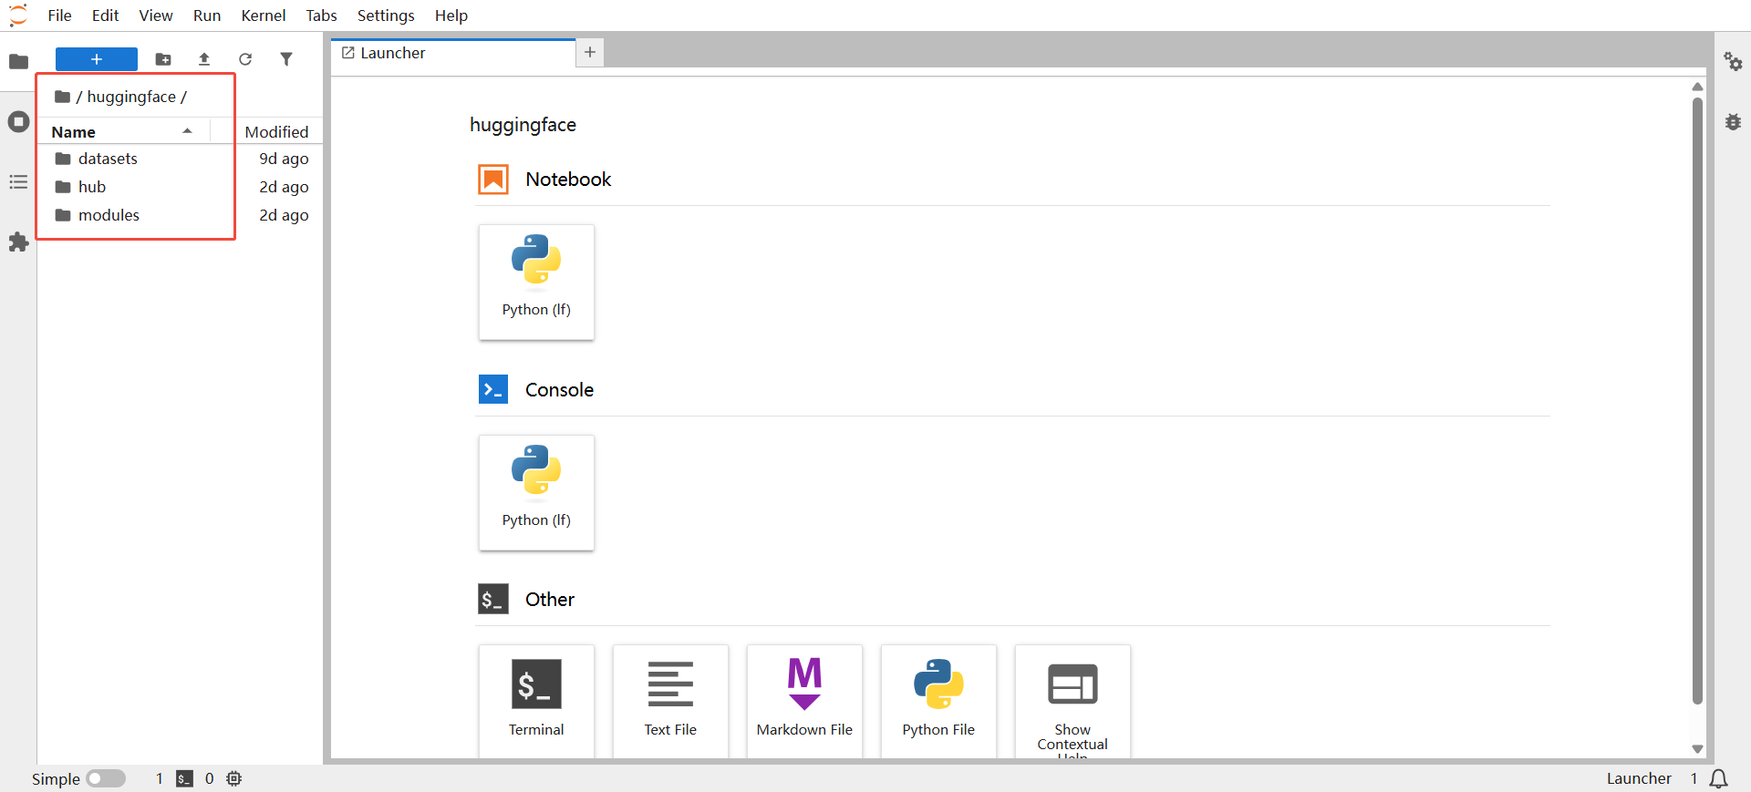Refresh the file browser list
The height and width of the screenshot is (792, 1751).
coord(245,59)
